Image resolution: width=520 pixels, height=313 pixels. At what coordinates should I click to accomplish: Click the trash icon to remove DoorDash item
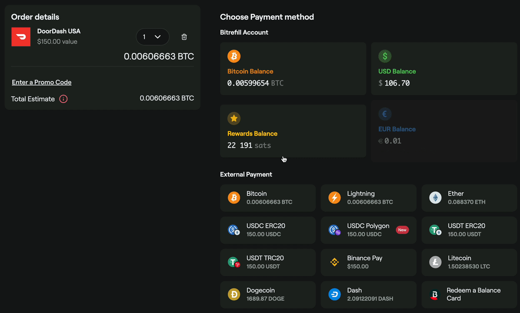pos(184,37)
